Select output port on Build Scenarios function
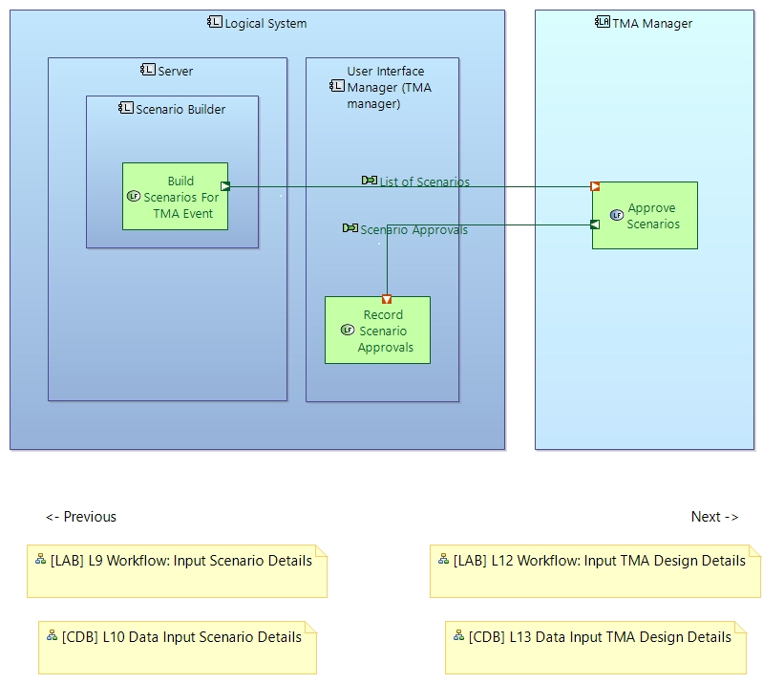Viewport: 784px width, 684px height. tap(225, 186)
